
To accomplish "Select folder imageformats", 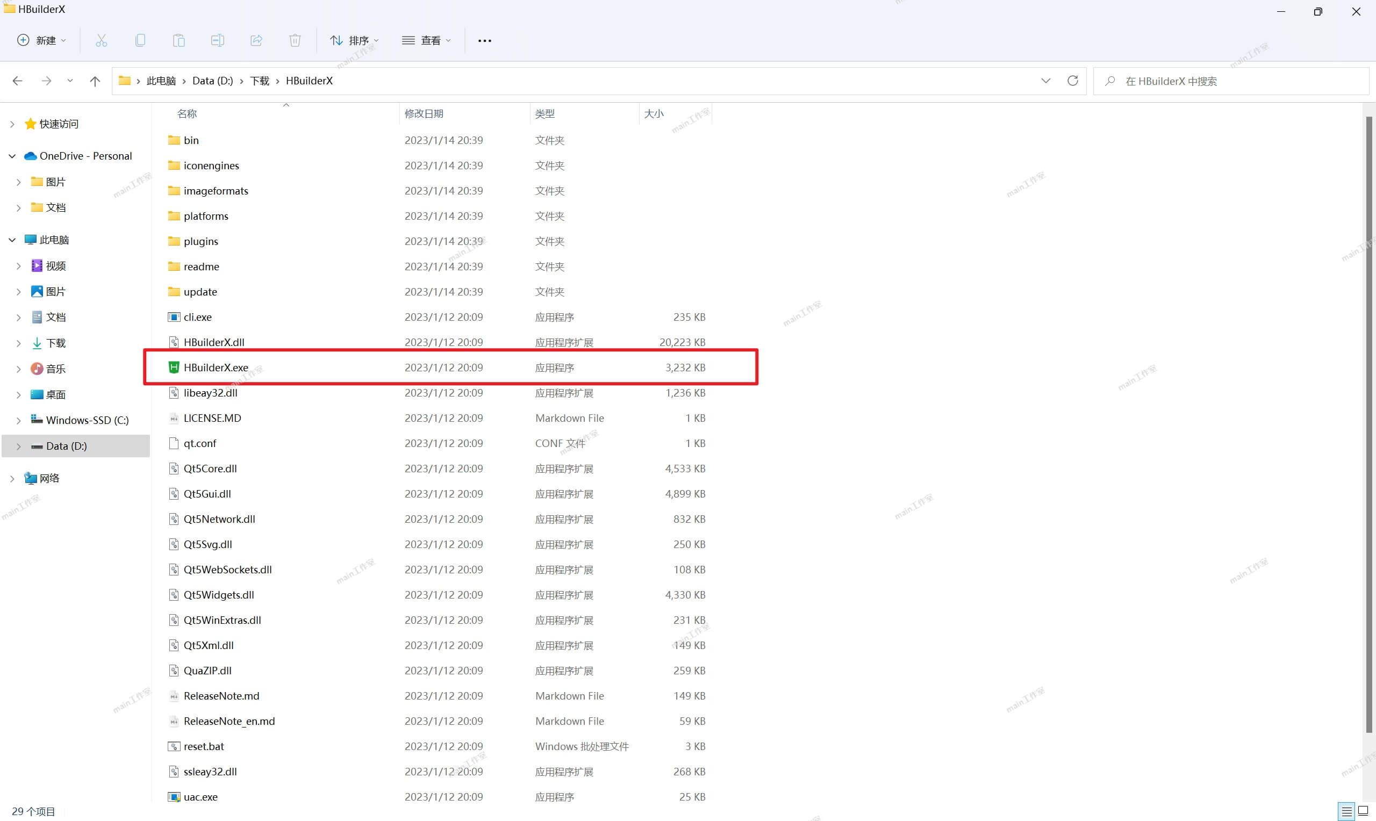I will (216, 191).
